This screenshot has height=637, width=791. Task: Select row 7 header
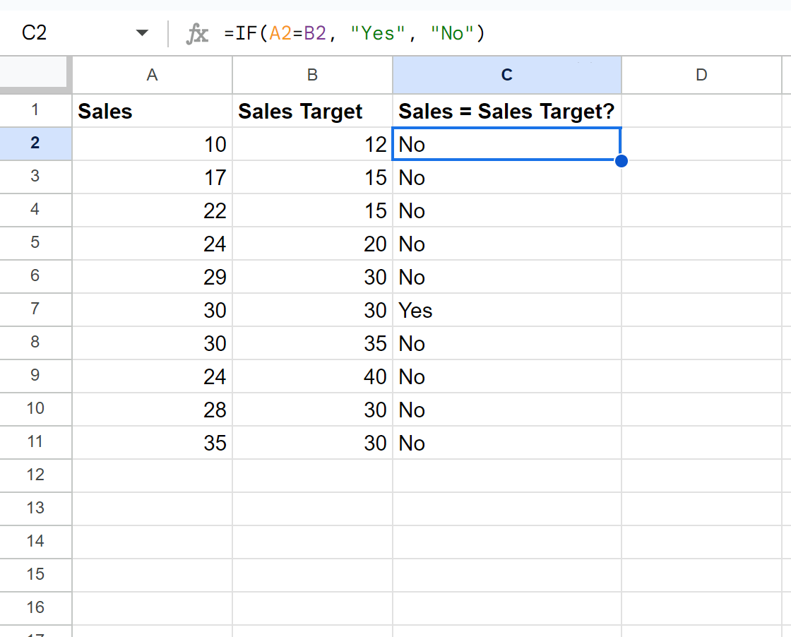click(x=35, y=310)
